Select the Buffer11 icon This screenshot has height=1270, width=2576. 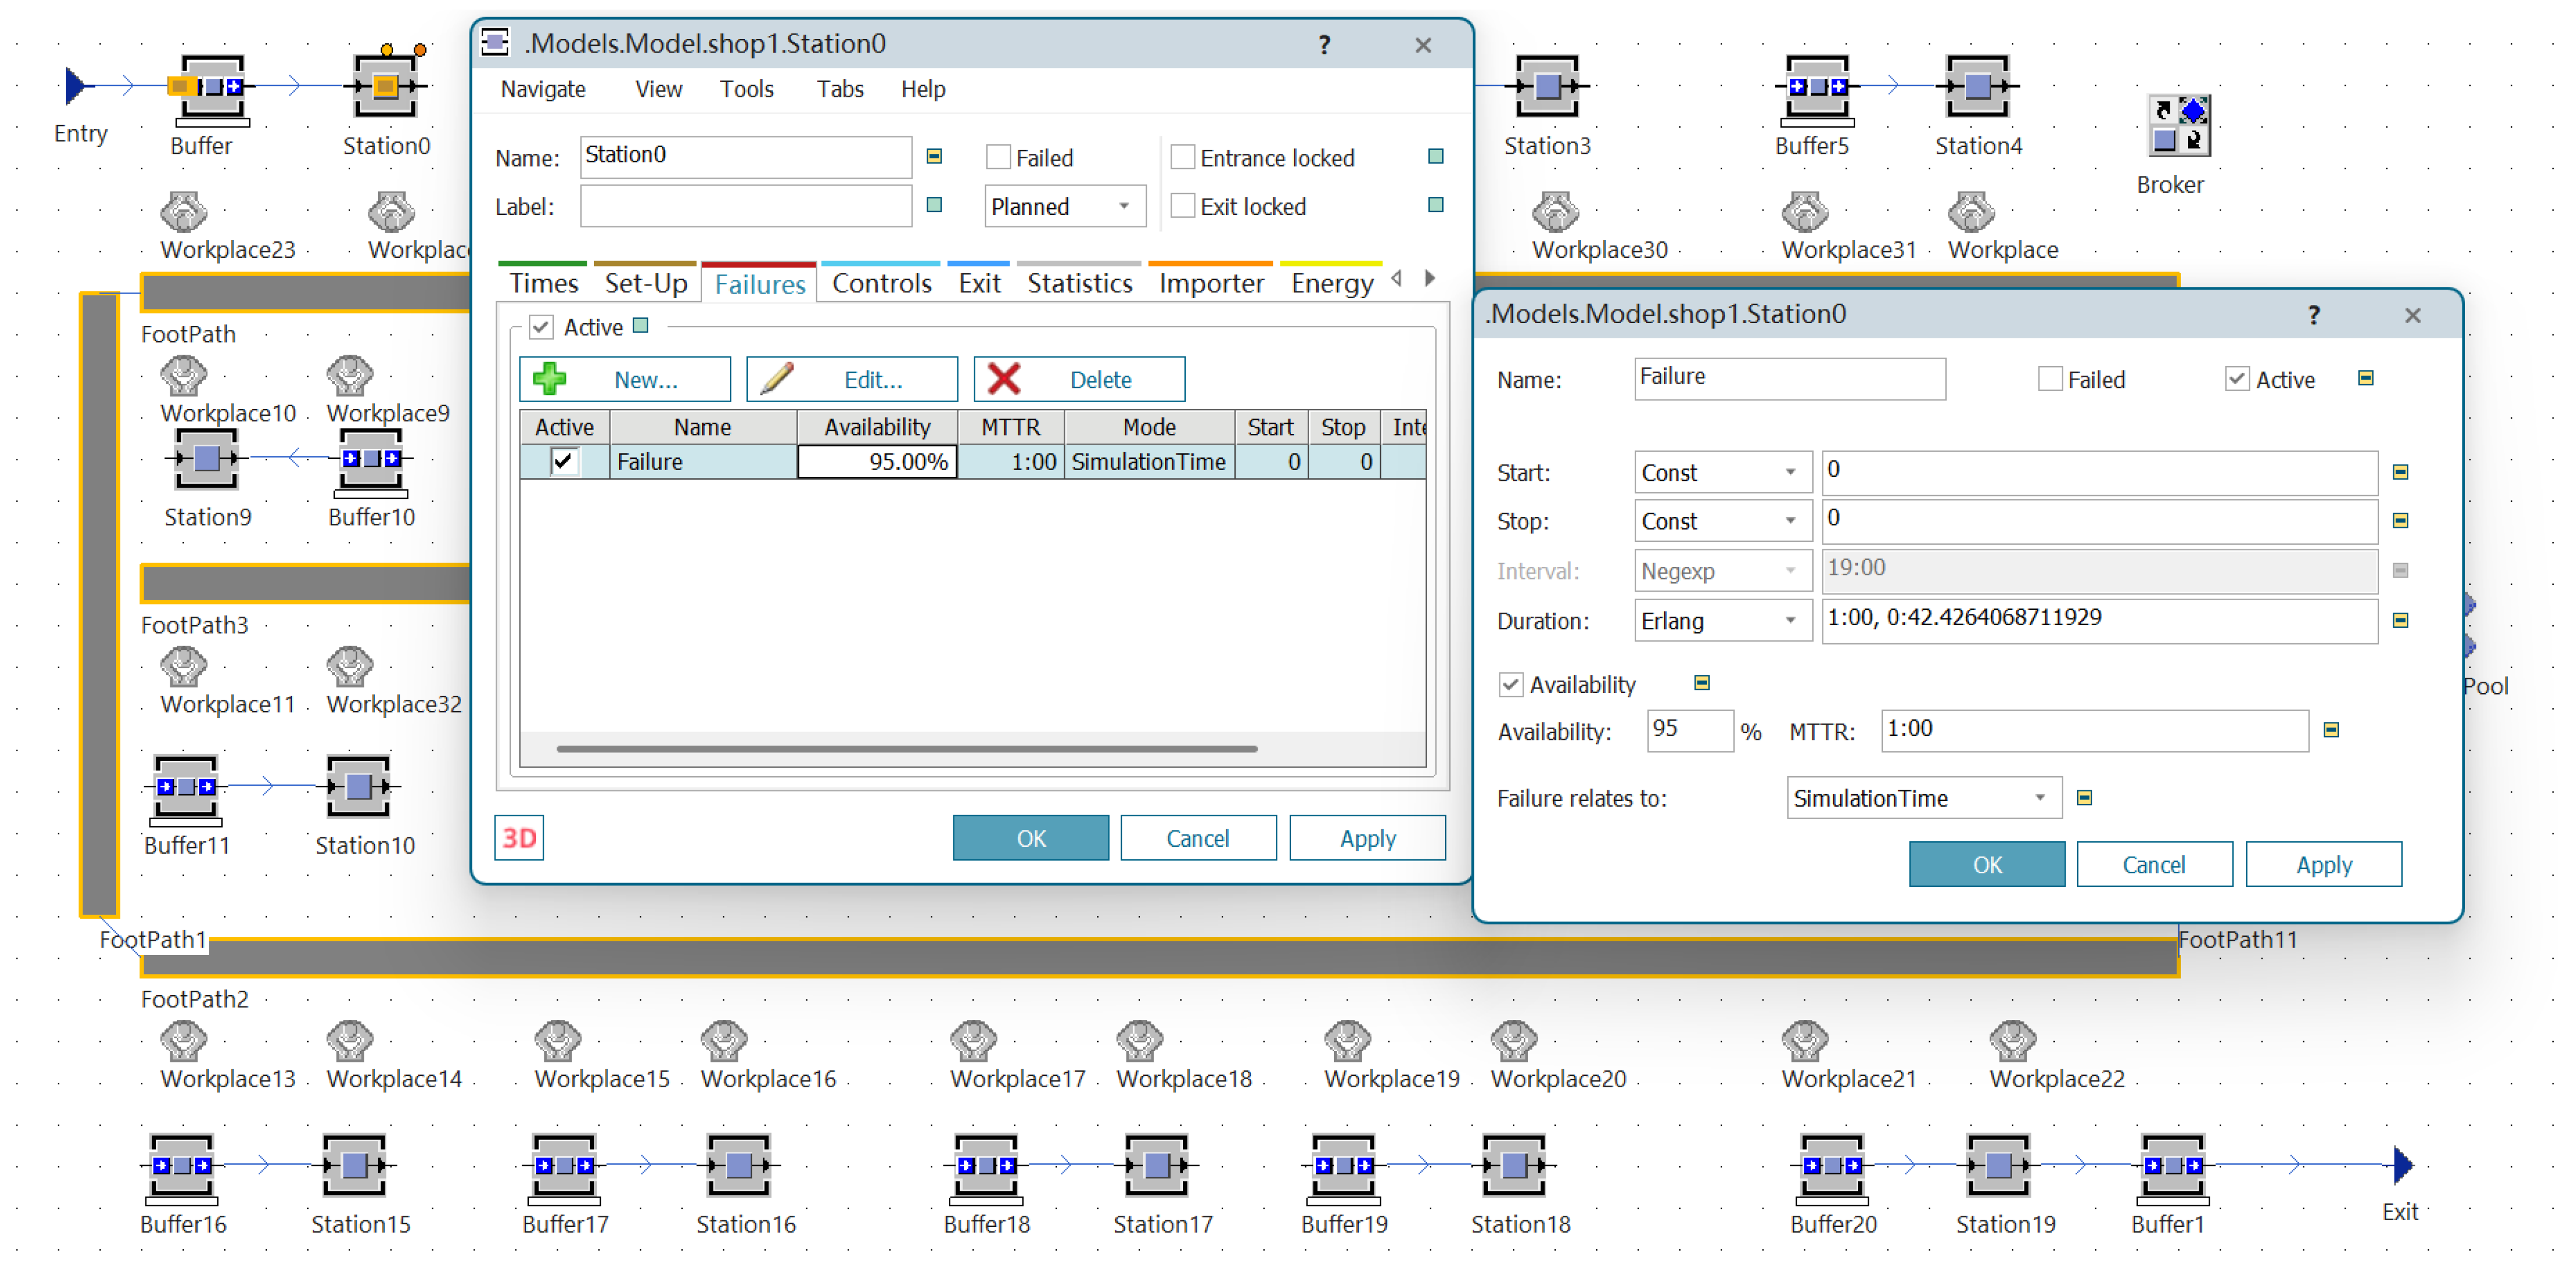coord(186,787)
